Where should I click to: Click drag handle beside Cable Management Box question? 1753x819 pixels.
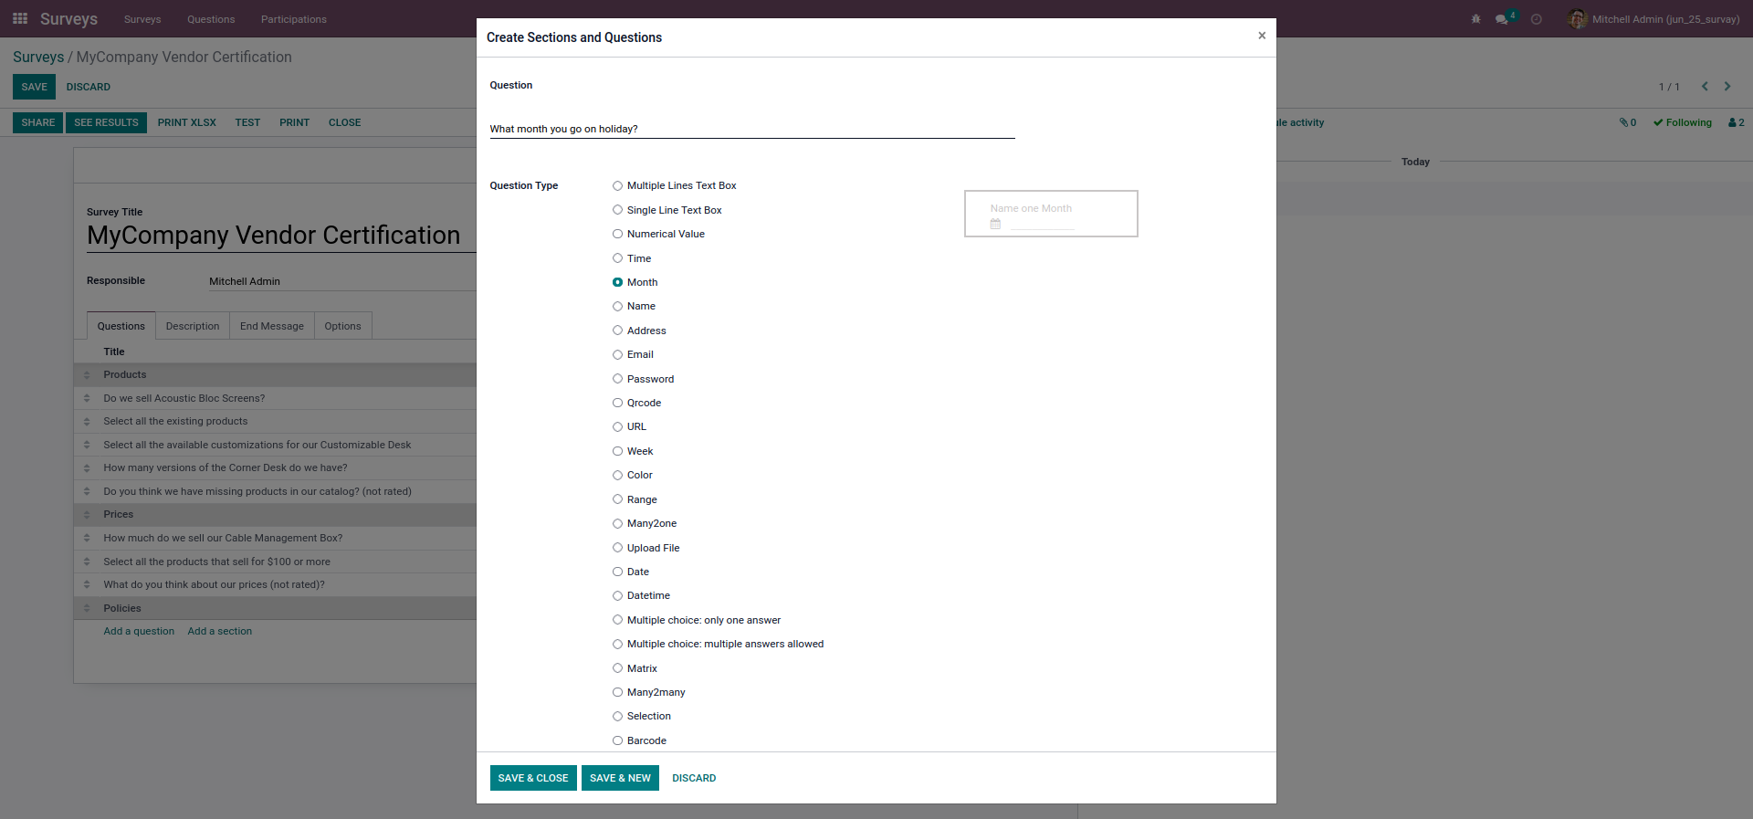[87, 538]
